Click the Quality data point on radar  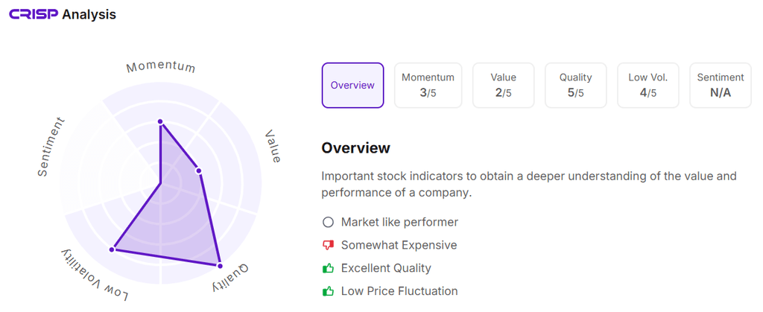[220, 265]
